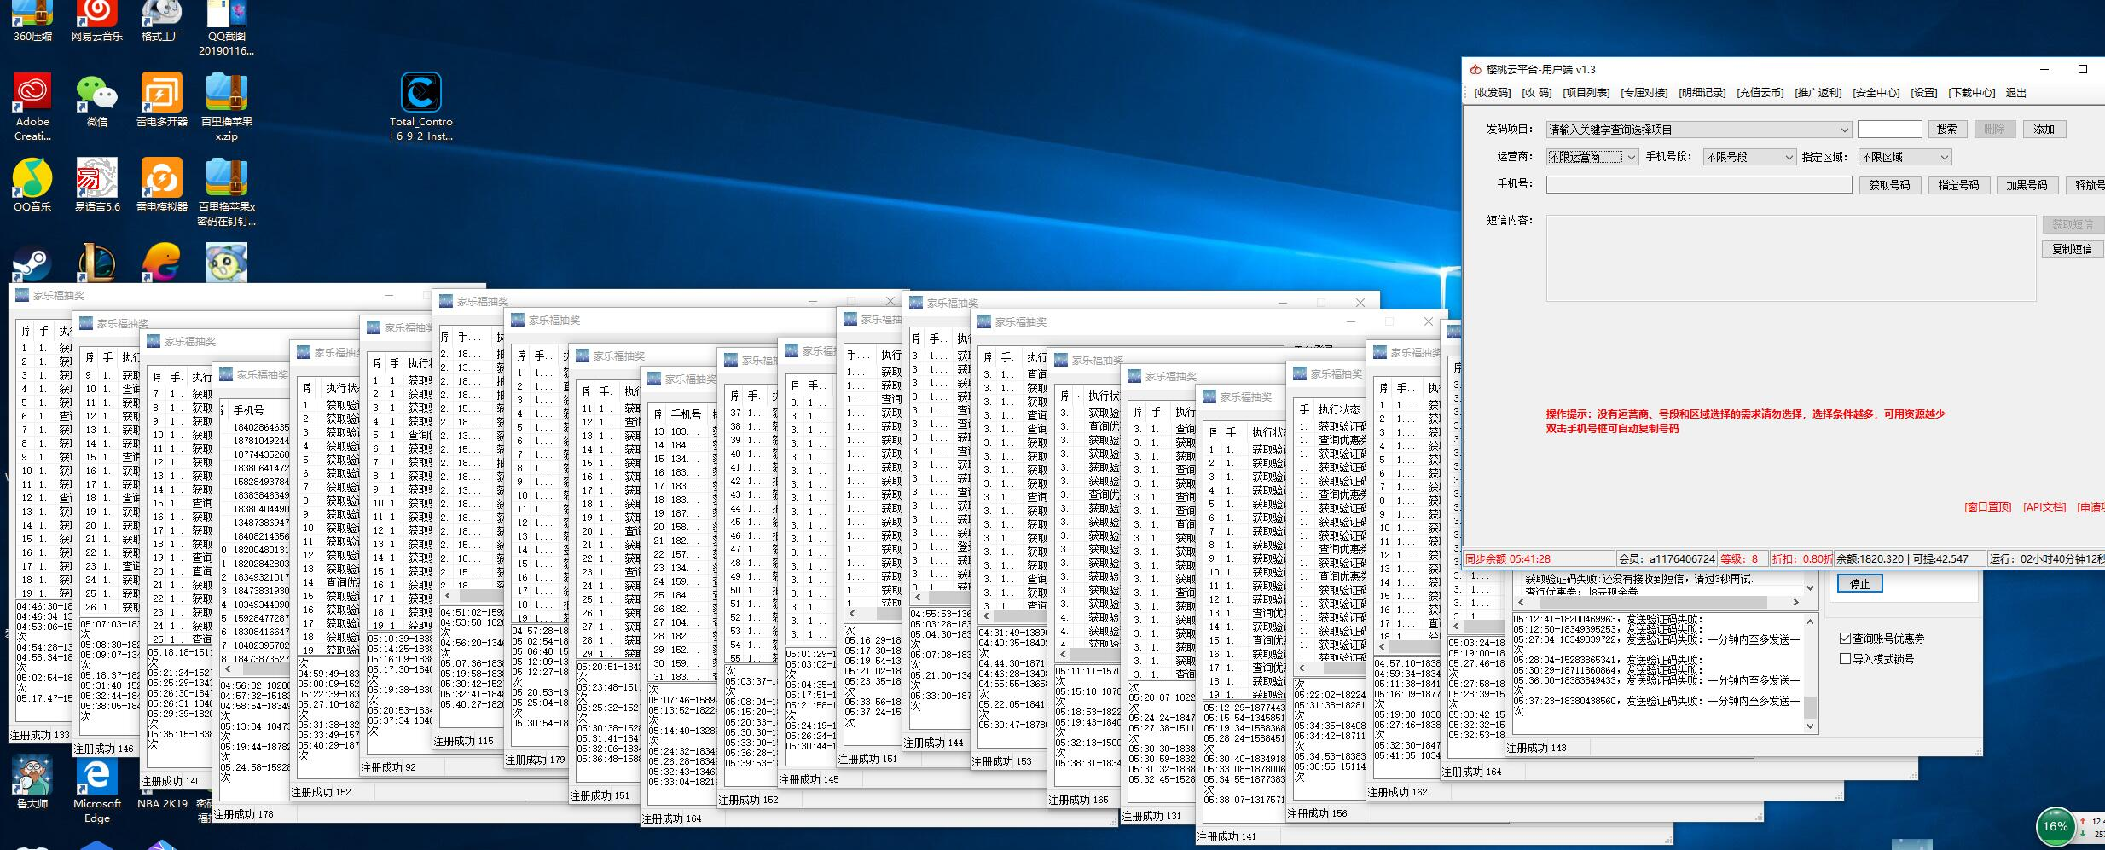Launch 网易云音乐 from the desktop

point(97,21)
